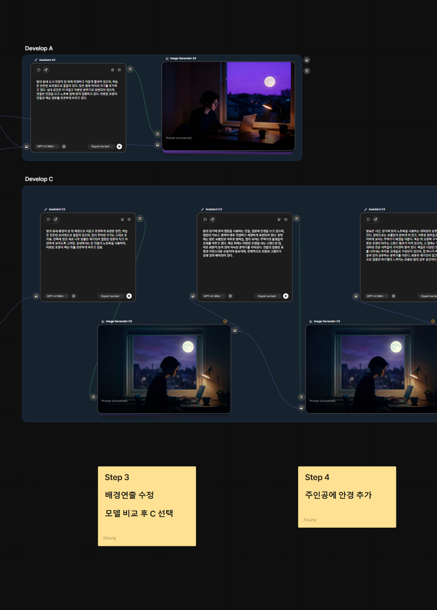Screen dimensions: 437x610
Task: Click Image Generator A2 image input port
Action: click(158, 144)
